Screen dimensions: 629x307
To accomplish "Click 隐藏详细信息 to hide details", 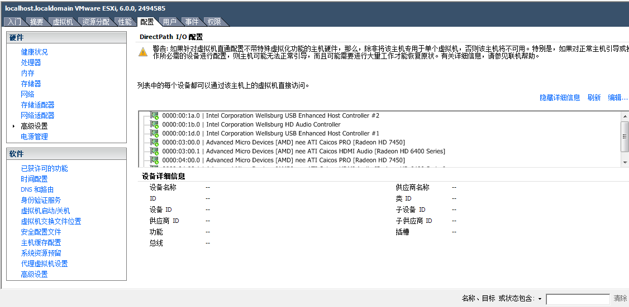I will click(x=560, y=98).
